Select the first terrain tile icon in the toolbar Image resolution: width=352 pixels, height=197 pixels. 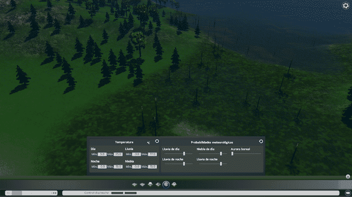tap(135, 184)
